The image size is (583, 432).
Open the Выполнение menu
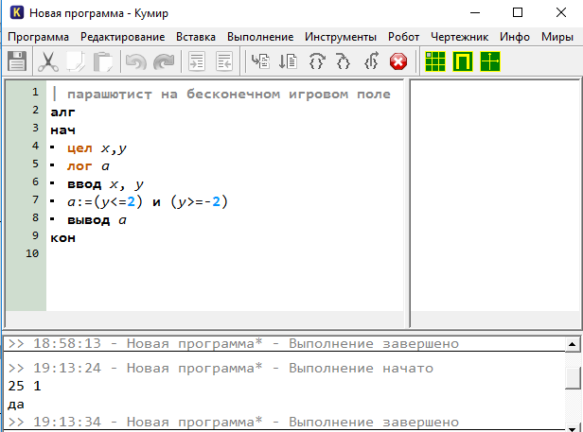[260, 37]
